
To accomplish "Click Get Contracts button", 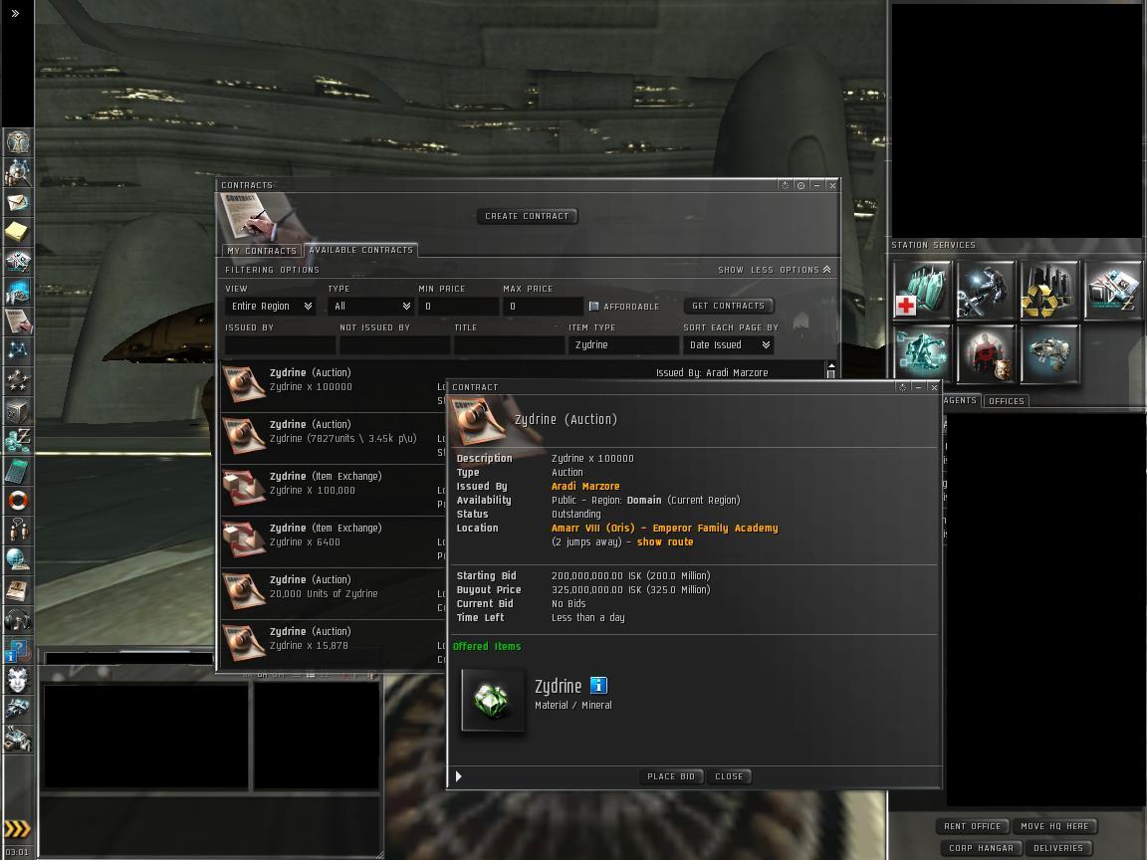I will tap(728, 306).
